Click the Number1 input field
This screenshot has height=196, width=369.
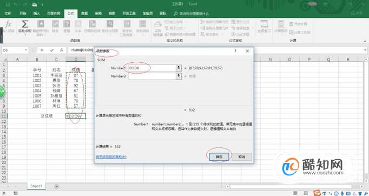click(x=152, y=68)
